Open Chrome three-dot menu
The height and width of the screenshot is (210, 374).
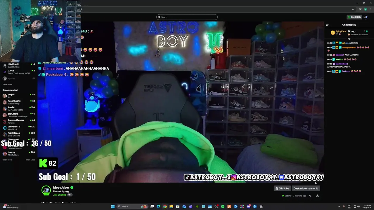point(370,9)
